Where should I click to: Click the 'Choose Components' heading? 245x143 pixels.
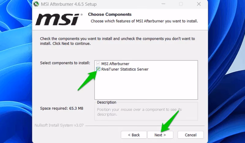(110, 14)
